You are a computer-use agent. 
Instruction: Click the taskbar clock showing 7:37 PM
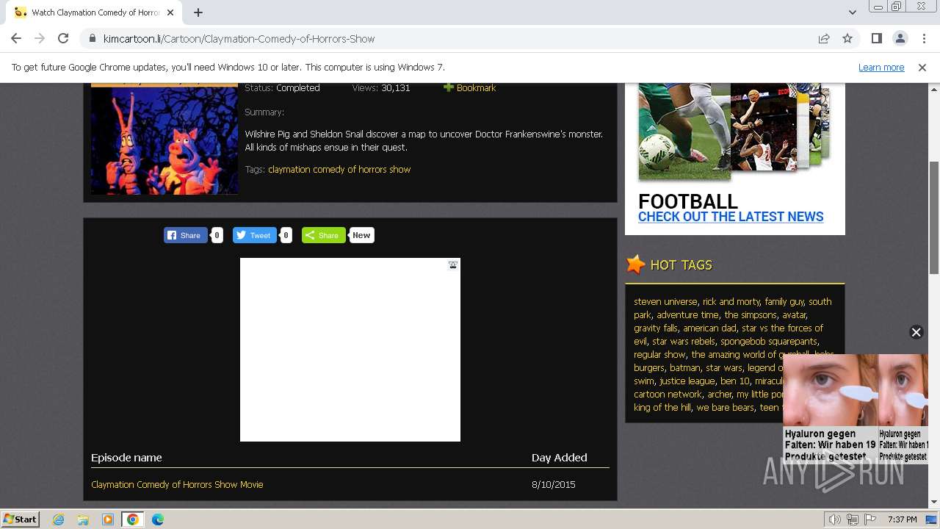click(x=902, y=519)
